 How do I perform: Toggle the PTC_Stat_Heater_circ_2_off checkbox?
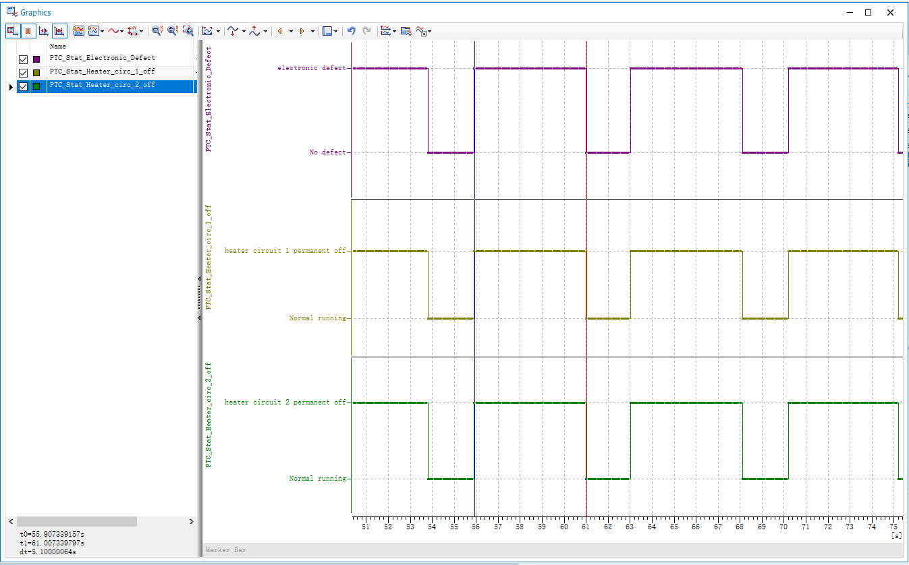pos(23,86)
